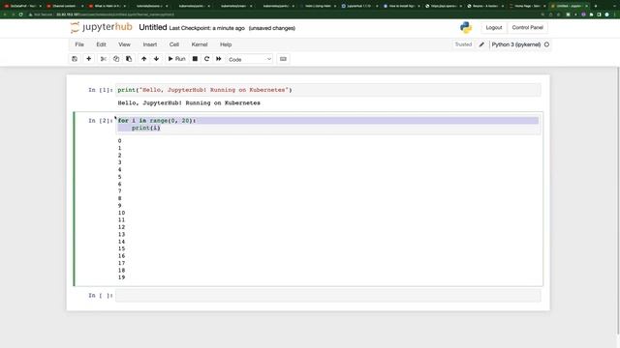Restart kernel and run all cells
The image size is (620, 348).
tap(218, 59)
